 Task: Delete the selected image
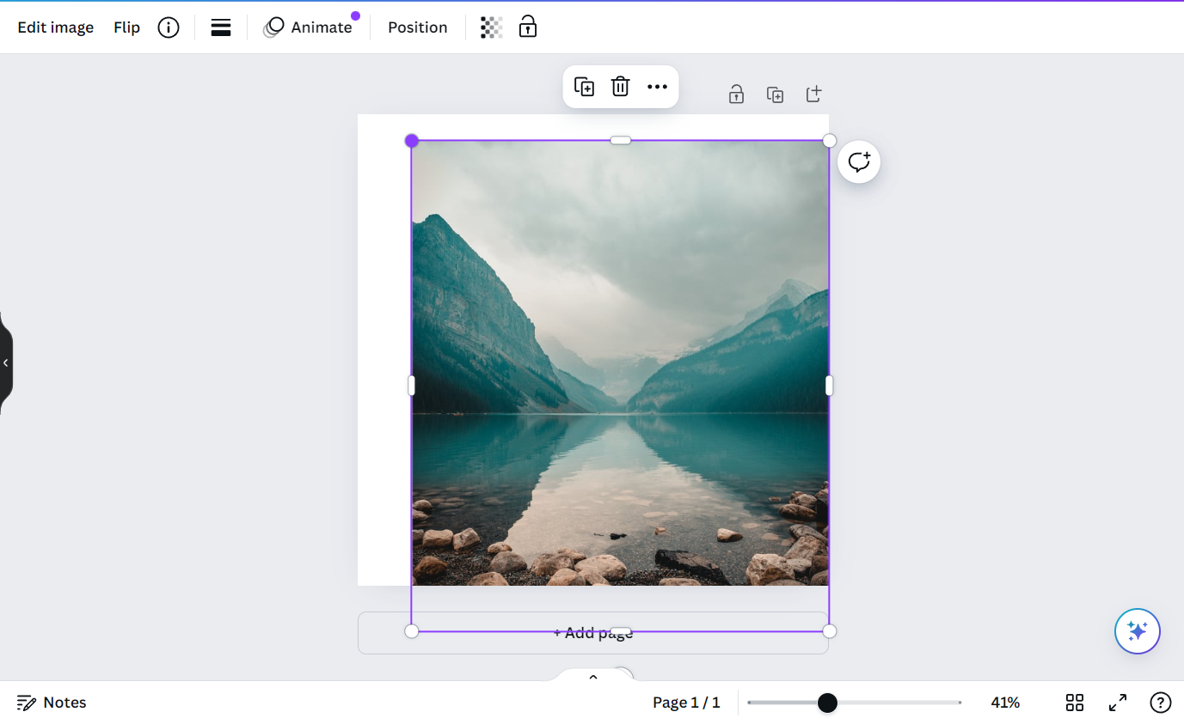tap(620, 86)
